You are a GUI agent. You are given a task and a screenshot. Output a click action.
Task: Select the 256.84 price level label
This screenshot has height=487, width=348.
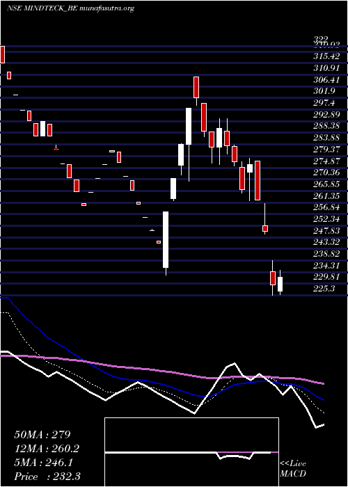click(x=326, y=207)
